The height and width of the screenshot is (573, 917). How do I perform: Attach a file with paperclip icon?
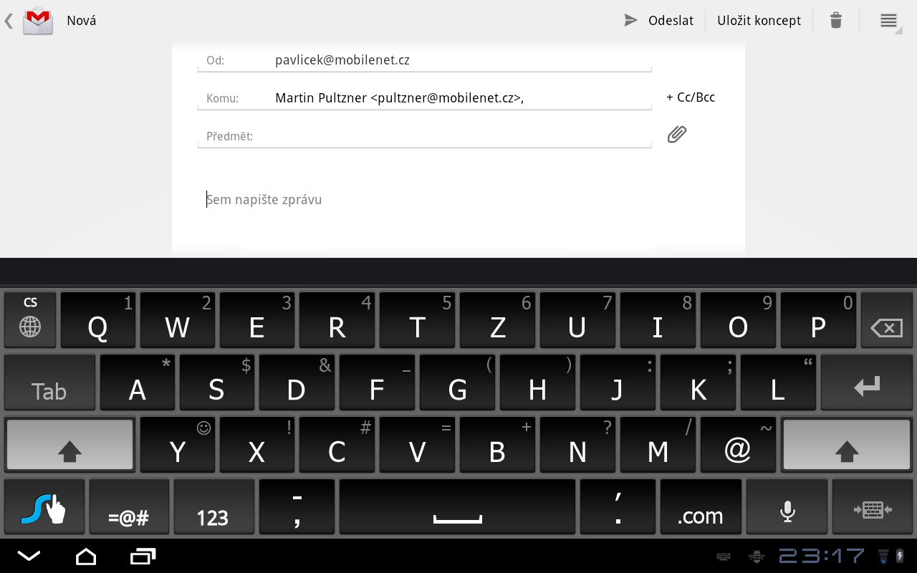coord(677,135)
